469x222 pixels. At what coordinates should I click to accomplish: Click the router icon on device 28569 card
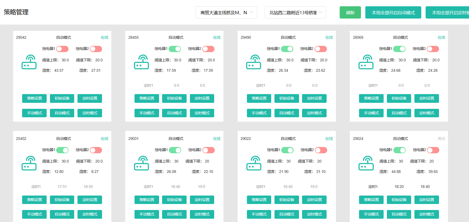point(366,62)
